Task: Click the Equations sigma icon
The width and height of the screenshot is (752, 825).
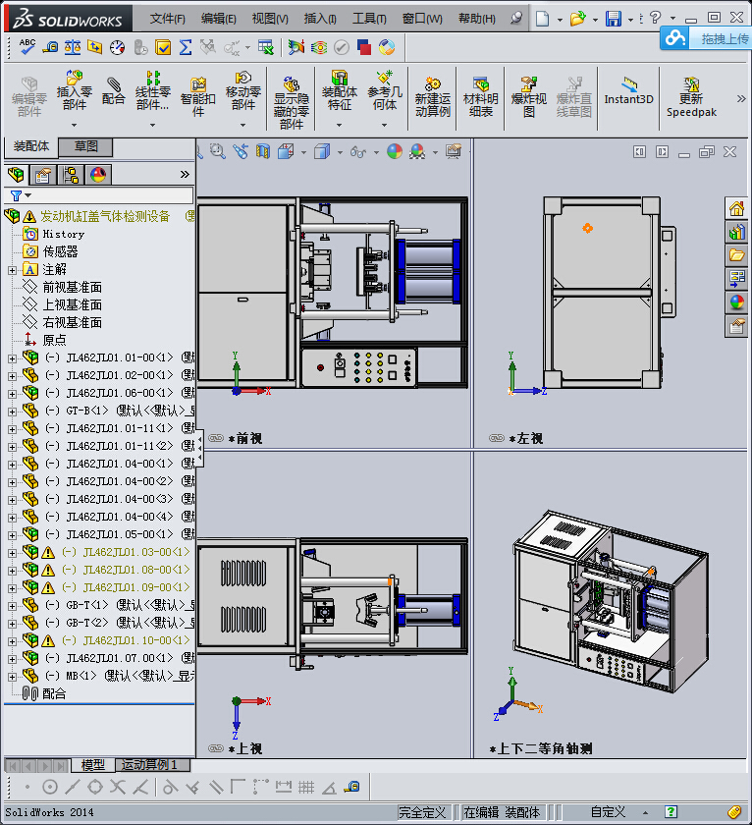Action: click(x=186, y=47)
